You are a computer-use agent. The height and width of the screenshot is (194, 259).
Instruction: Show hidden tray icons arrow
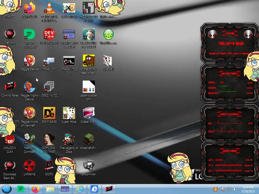tap(209, 189)
